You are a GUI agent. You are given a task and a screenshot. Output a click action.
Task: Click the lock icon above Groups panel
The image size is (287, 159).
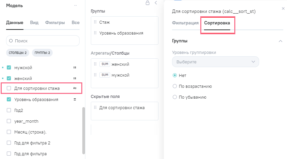pyautogui.click(x=147, y=3)
